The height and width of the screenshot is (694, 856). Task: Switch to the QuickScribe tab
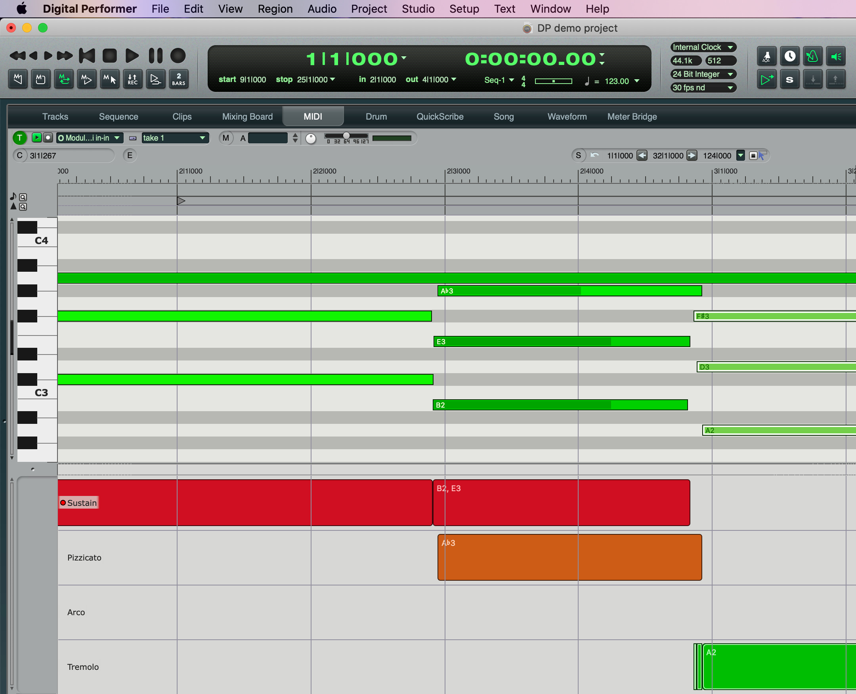440,117
